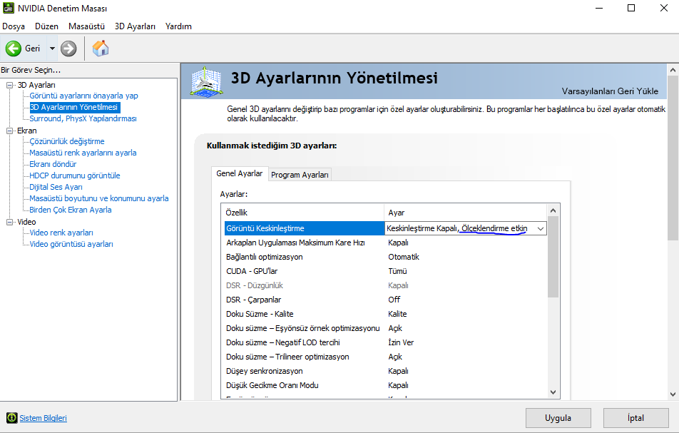Click the Ayar column header

click(x=466, y=213)
